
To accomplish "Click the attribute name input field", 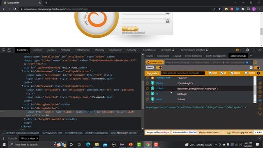I will point(182,73).
